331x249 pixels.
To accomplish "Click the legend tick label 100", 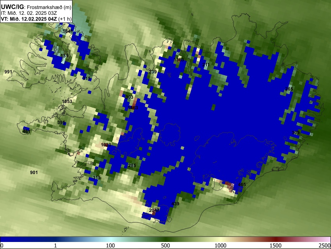I will tap(110, 245).
